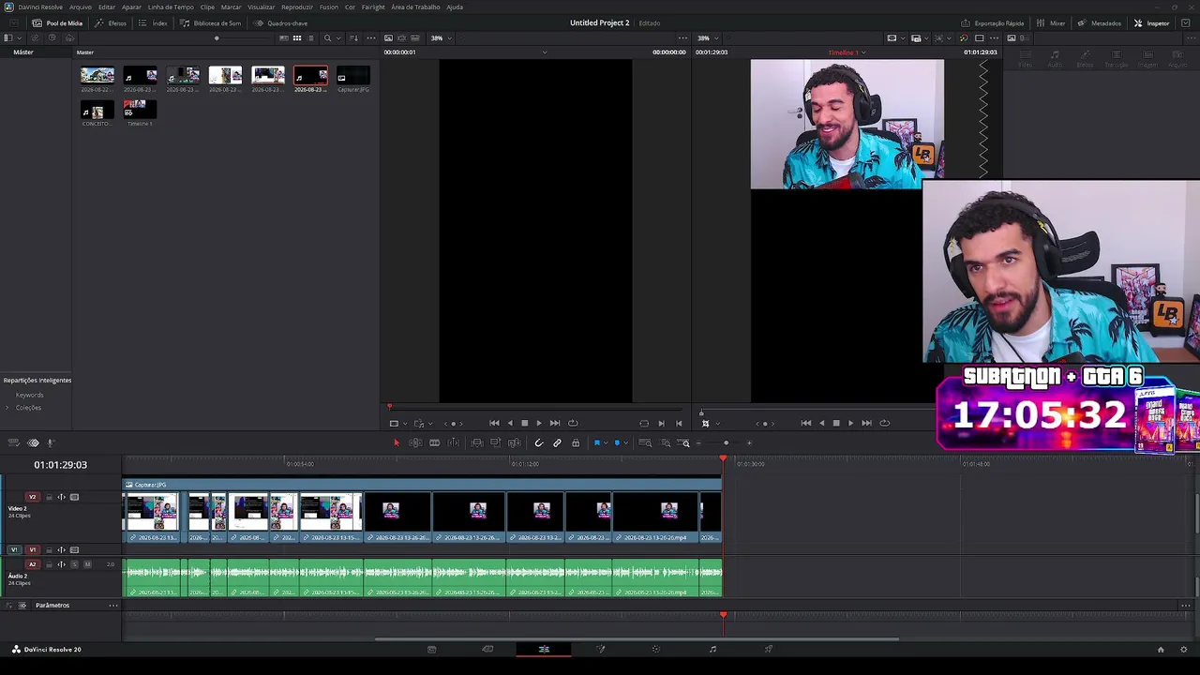Viewport: 1200px width, 675px height.
Task: Switch to the Fusion page icon
Action: click(601, 649)
